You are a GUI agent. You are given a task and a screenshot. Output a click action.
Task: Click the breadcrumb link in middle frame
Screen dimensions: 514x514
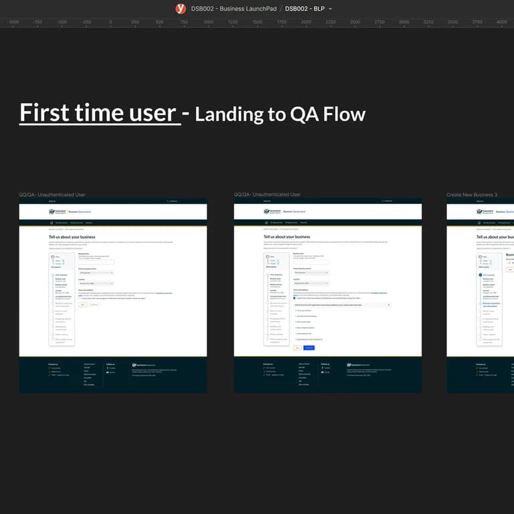click(270, 229)
